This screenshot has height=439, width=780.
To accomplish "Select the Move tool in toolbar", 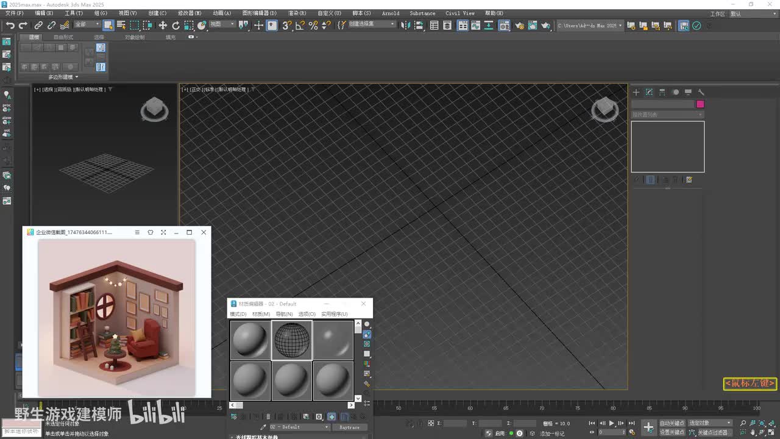I will (x=163, y=26).
